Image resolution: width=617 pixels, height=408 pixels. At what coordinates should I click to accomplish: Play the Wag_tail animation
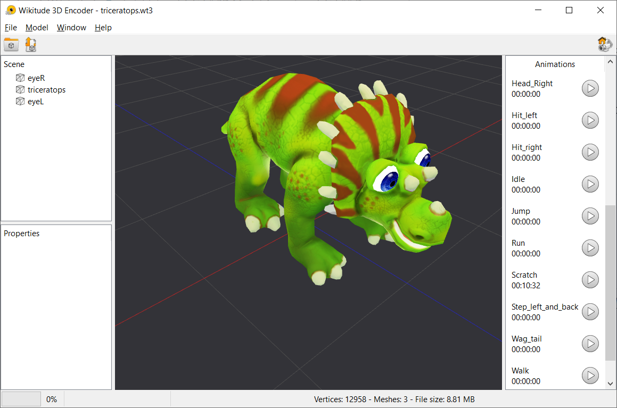point(590,344)
